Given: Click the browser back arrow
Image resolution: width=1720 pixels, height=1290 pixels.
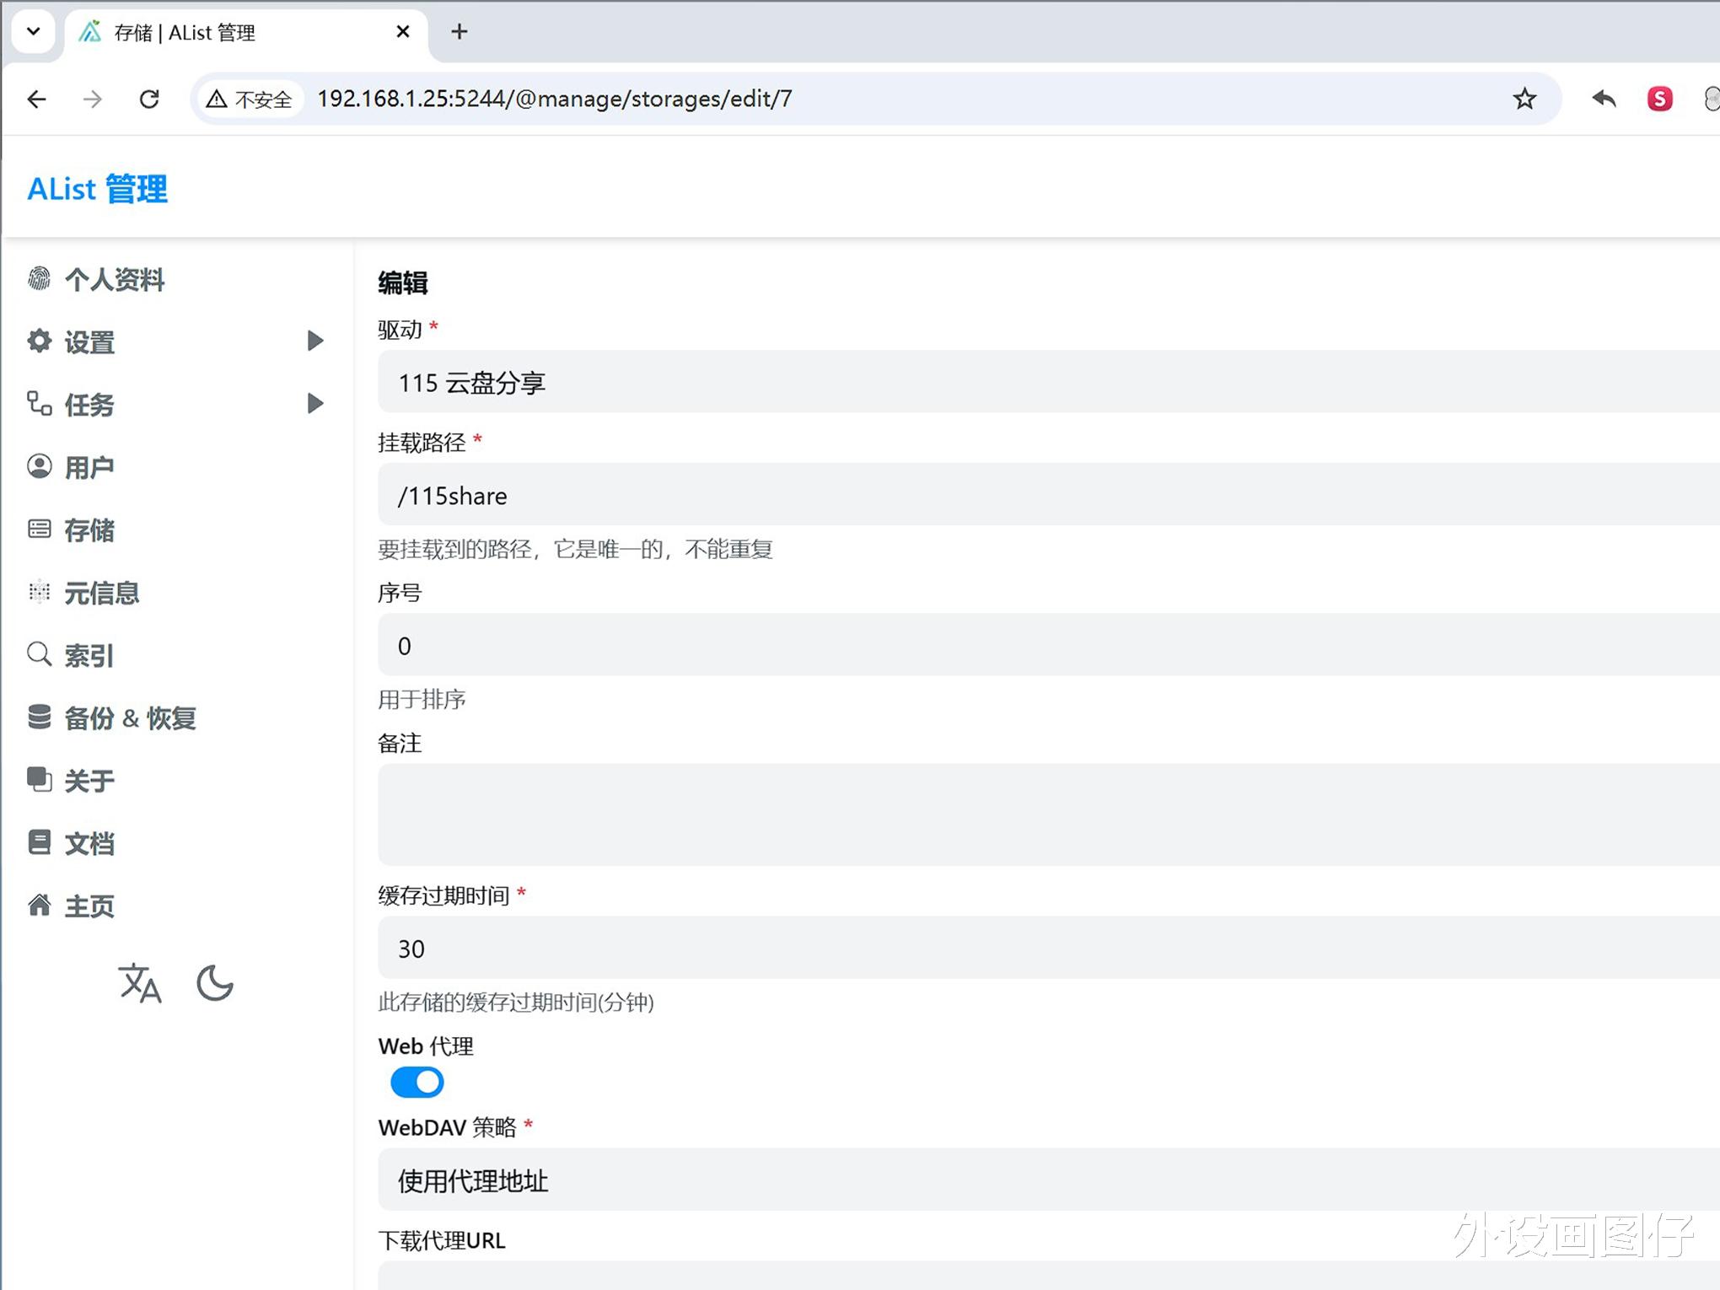Looking at the screenshot, I should tap(37, 99).
